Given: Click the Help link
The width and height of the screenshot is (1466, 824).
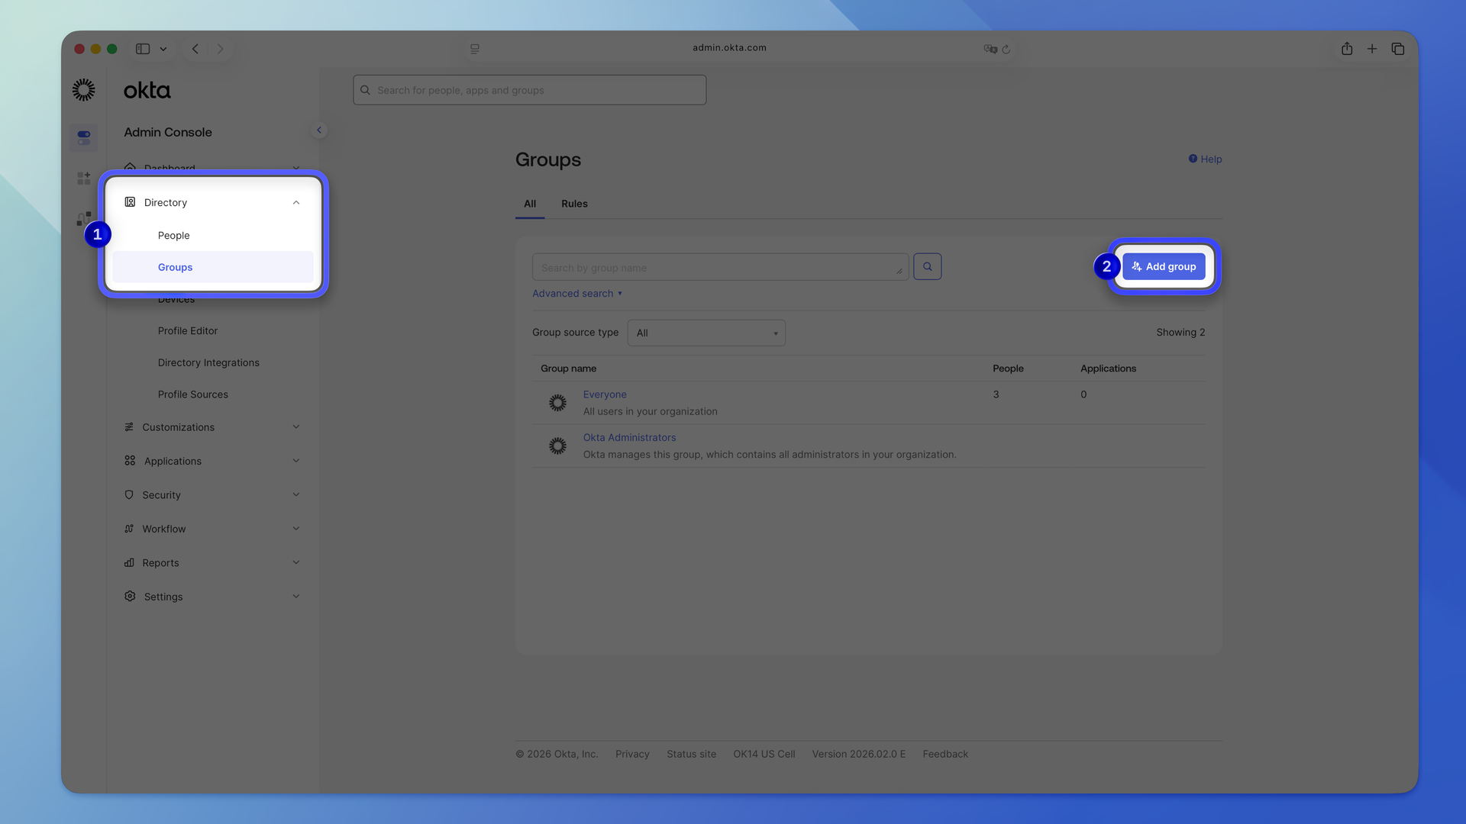Looking at the screenshot, I should 1211,159.
